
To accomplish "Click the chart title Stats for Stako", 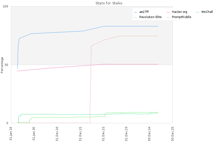I will click(x=109, y=3).
